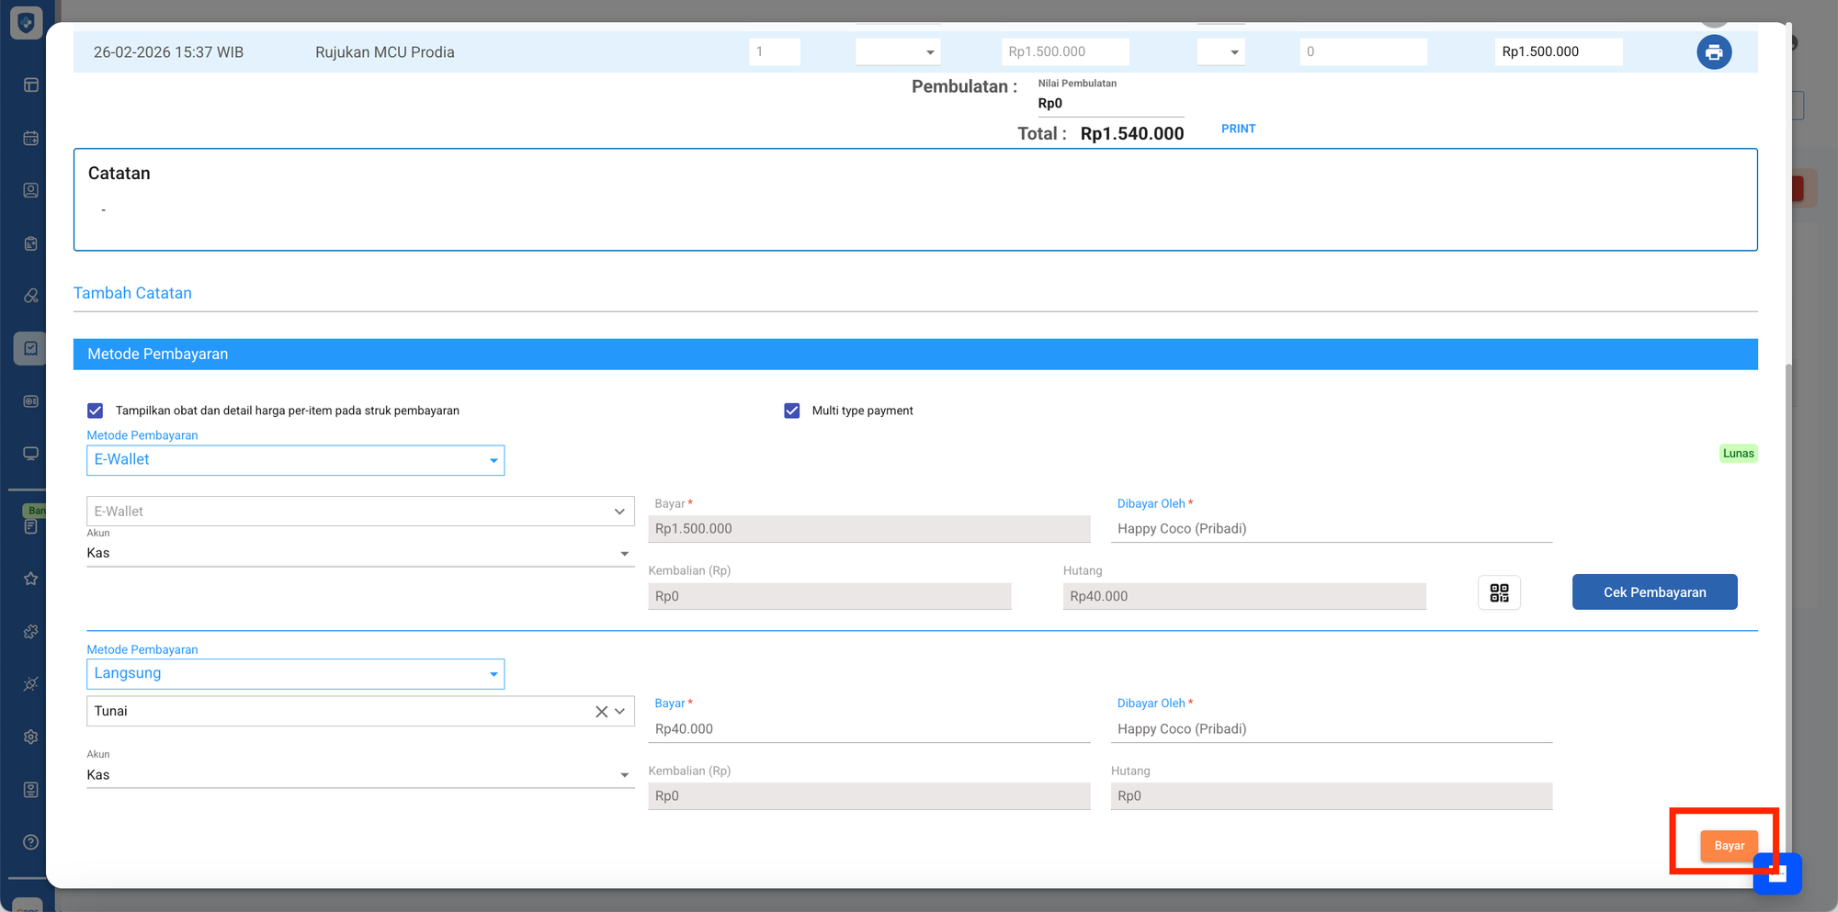The height and width of the screenshot is (912, 1838).
Task: Click the settings gear icon in sidebar
Action: tap(30, 737)
